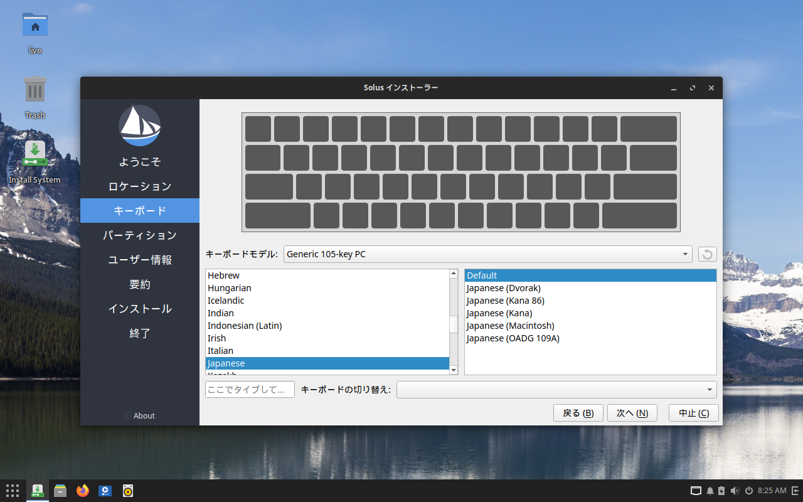Open the side panel icon at the taskbar end
This screenshot has height=502, width=803.
(795, 491)
